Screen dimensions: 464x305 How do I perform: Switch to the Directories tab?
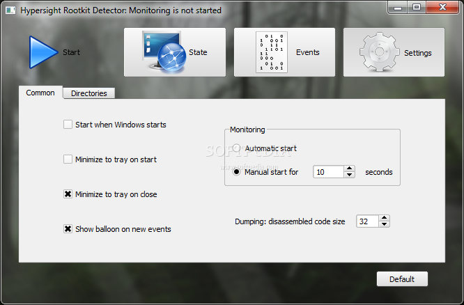click(88, 93)
